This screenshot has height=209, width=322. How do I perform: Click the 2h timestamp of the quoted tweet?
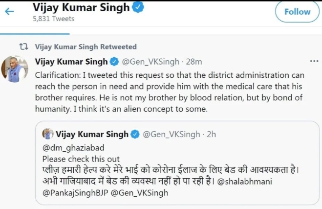pyautogui.click(x=211, y=134)
